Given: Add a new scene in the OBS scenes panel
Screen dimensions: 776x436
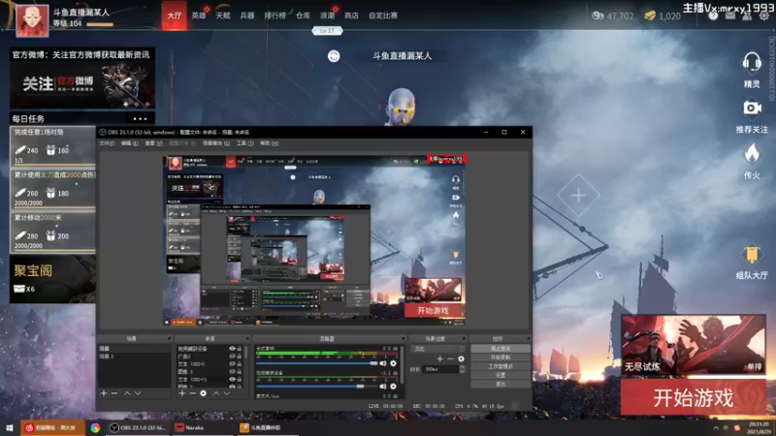Looking at the screenshot, I should coord(104,393).
